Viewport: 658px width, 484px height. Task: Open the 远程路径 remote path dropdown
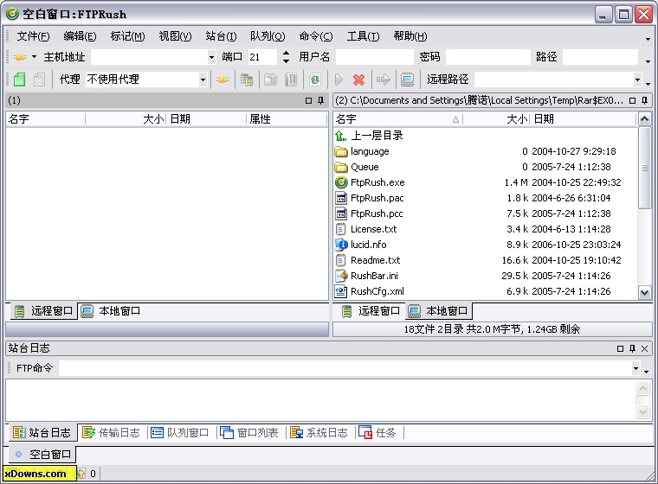point(637,80)
